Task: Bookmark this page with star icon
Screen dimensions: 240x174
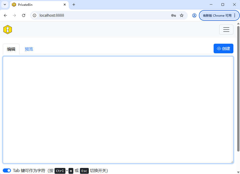Action: [x=182, y=15]
